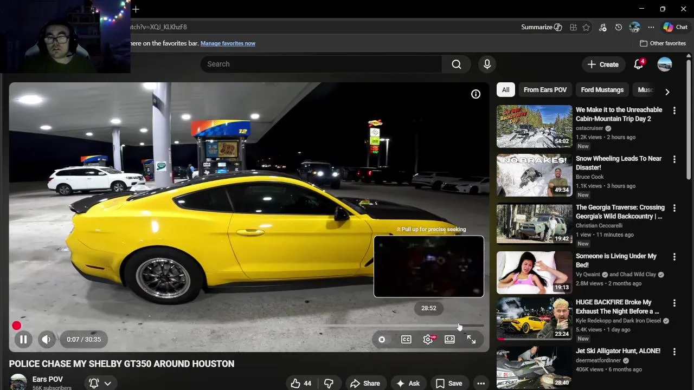Click the Share button
Image resolution: width=694 pixels, height=390 pixels.
365,383
